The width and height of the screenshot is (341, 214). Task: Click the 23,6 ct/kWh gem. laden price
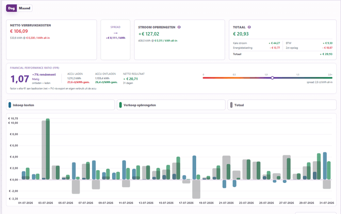click(78, 82)
